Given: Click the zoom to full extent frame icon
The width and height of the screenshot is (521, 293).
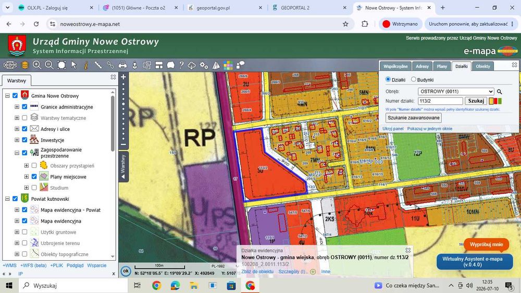Looking at the screenshot, I should 61,65.
